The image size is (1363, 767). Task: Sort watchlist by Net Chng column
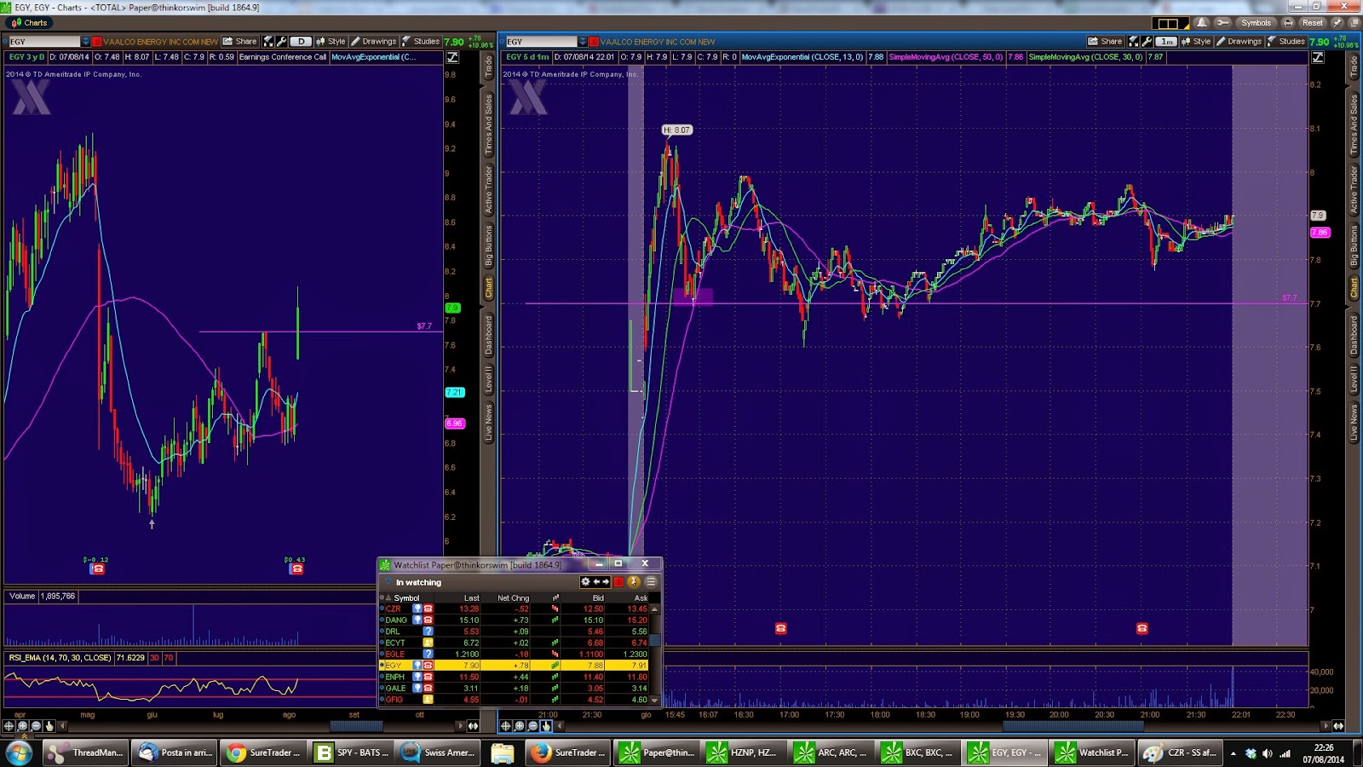513,597
